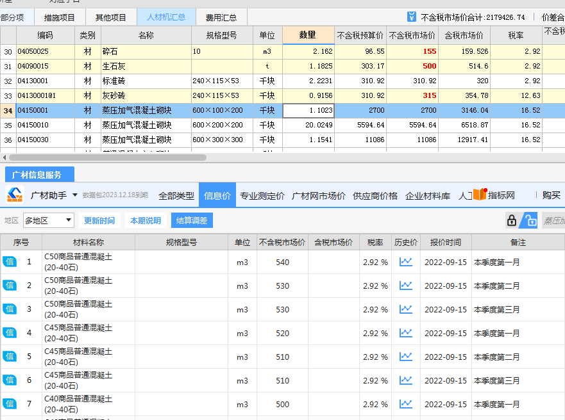Click the black closed padlock icon
565x420 pixels.
512,220
